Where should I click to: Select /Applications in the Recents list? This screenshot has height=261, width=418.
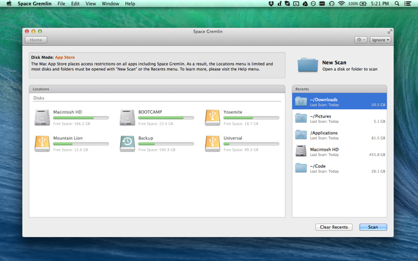[339, 135]
